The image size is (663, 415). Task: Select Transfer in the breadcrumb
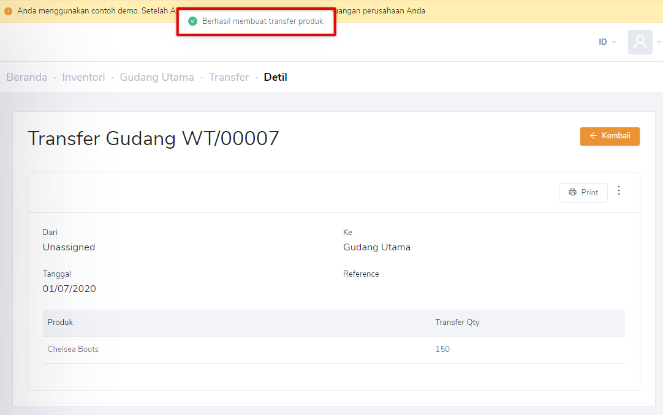pyautogui.click(x=229, y=77)
